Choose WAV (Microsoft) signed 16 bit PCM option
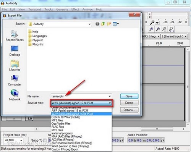Screen dimensions: 191x152 coord(81,114)
